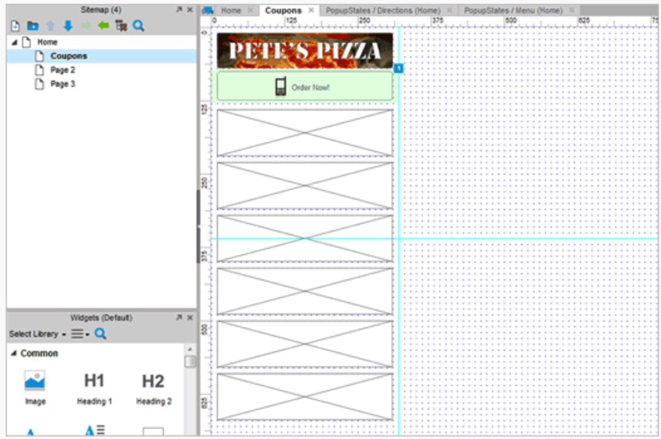661x439 pixels.
Task: Switch to the Coupons tab
Action: (283, 11)
